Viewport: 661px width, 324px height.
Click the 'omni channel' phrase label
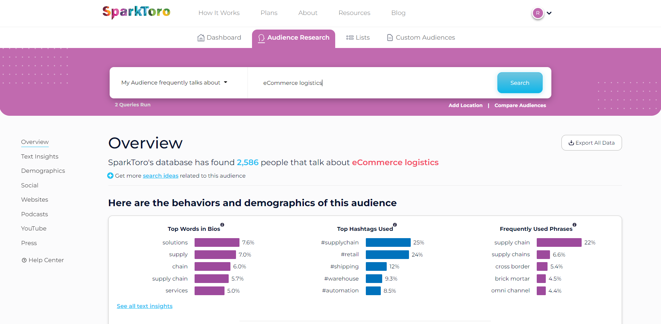pos(510,291)
